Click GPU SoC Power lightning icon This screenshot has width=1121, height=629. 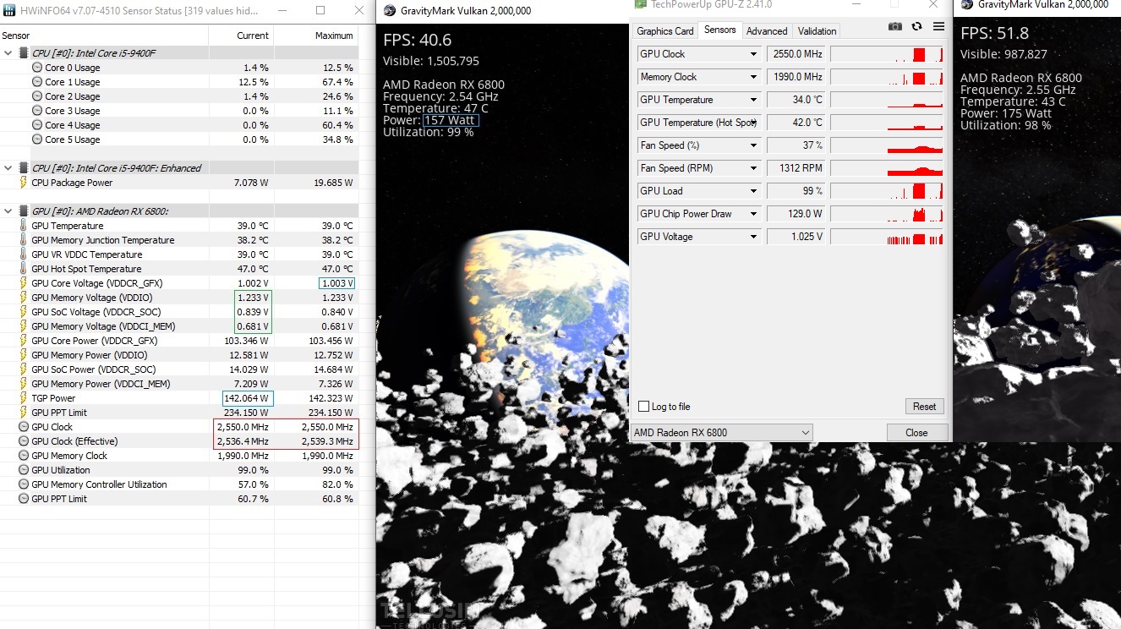[x=23, y=369]
